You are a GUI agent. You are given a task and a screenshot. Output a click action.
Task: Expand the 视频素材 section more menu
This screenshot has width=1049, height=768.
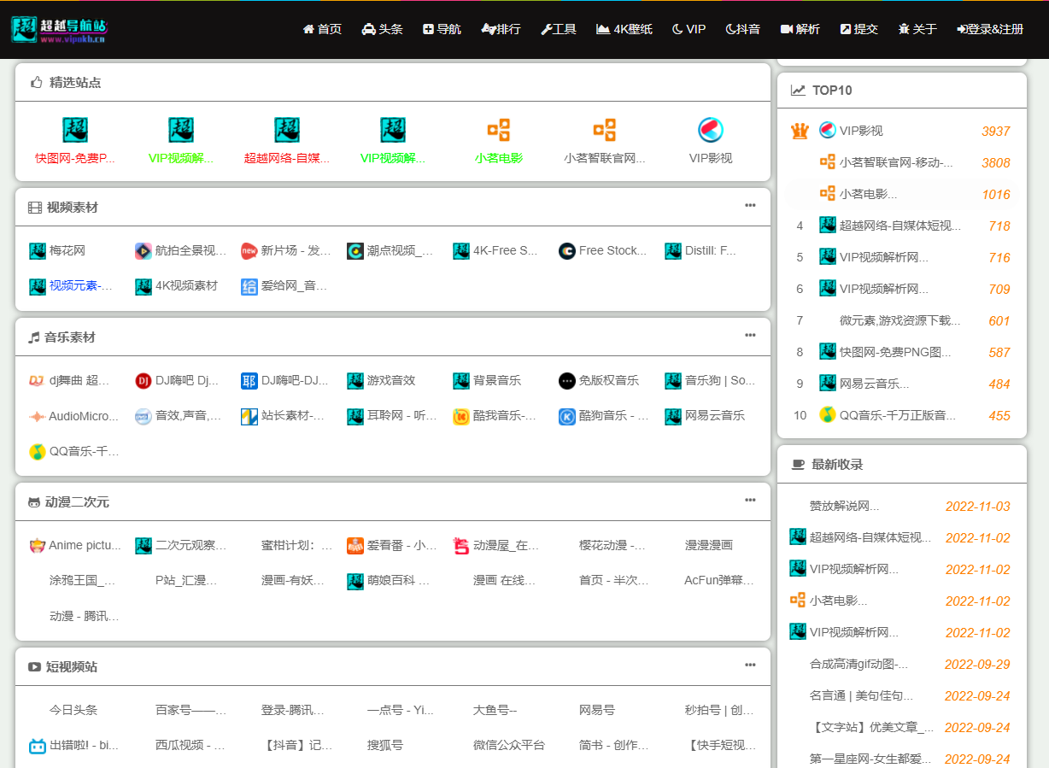click(750, 205)
